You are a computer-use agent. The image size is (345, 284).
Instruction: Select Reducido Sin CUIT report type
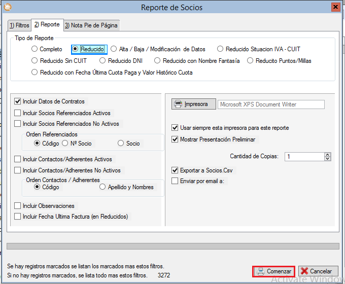coord(34,61)
